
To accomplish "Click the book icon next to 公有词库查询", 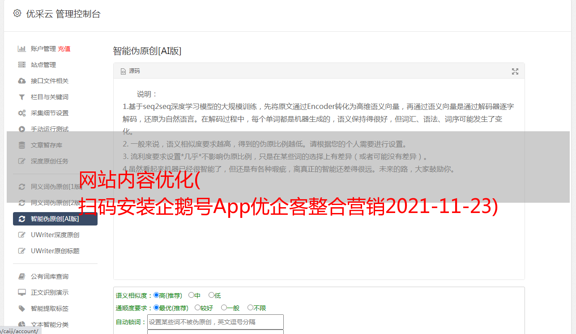I will [x=21, y=276].
